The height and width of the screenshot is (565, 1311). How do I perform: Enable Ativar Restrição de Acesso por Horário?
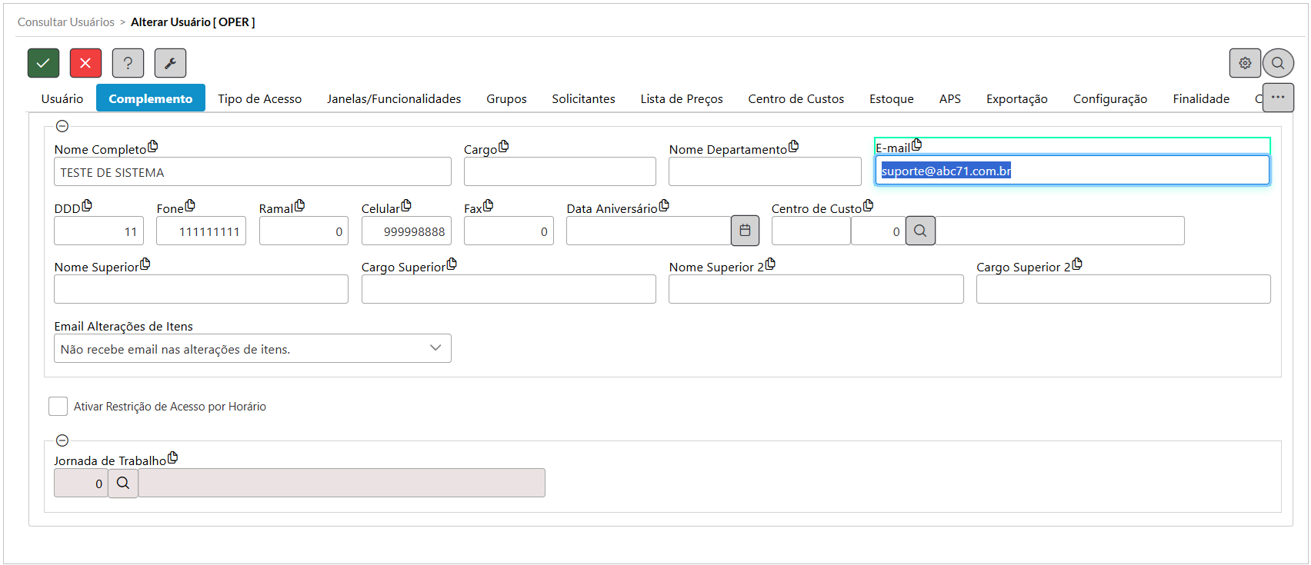click(58, 407)
